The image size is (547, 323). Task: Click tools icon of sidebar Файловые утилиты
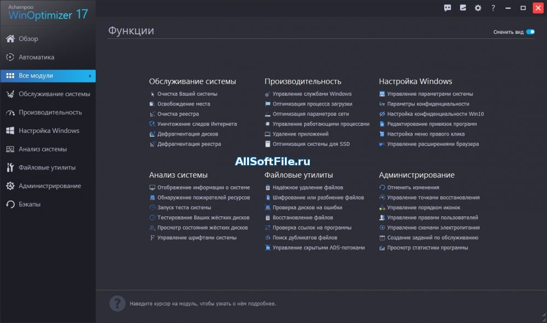[10, 168]
